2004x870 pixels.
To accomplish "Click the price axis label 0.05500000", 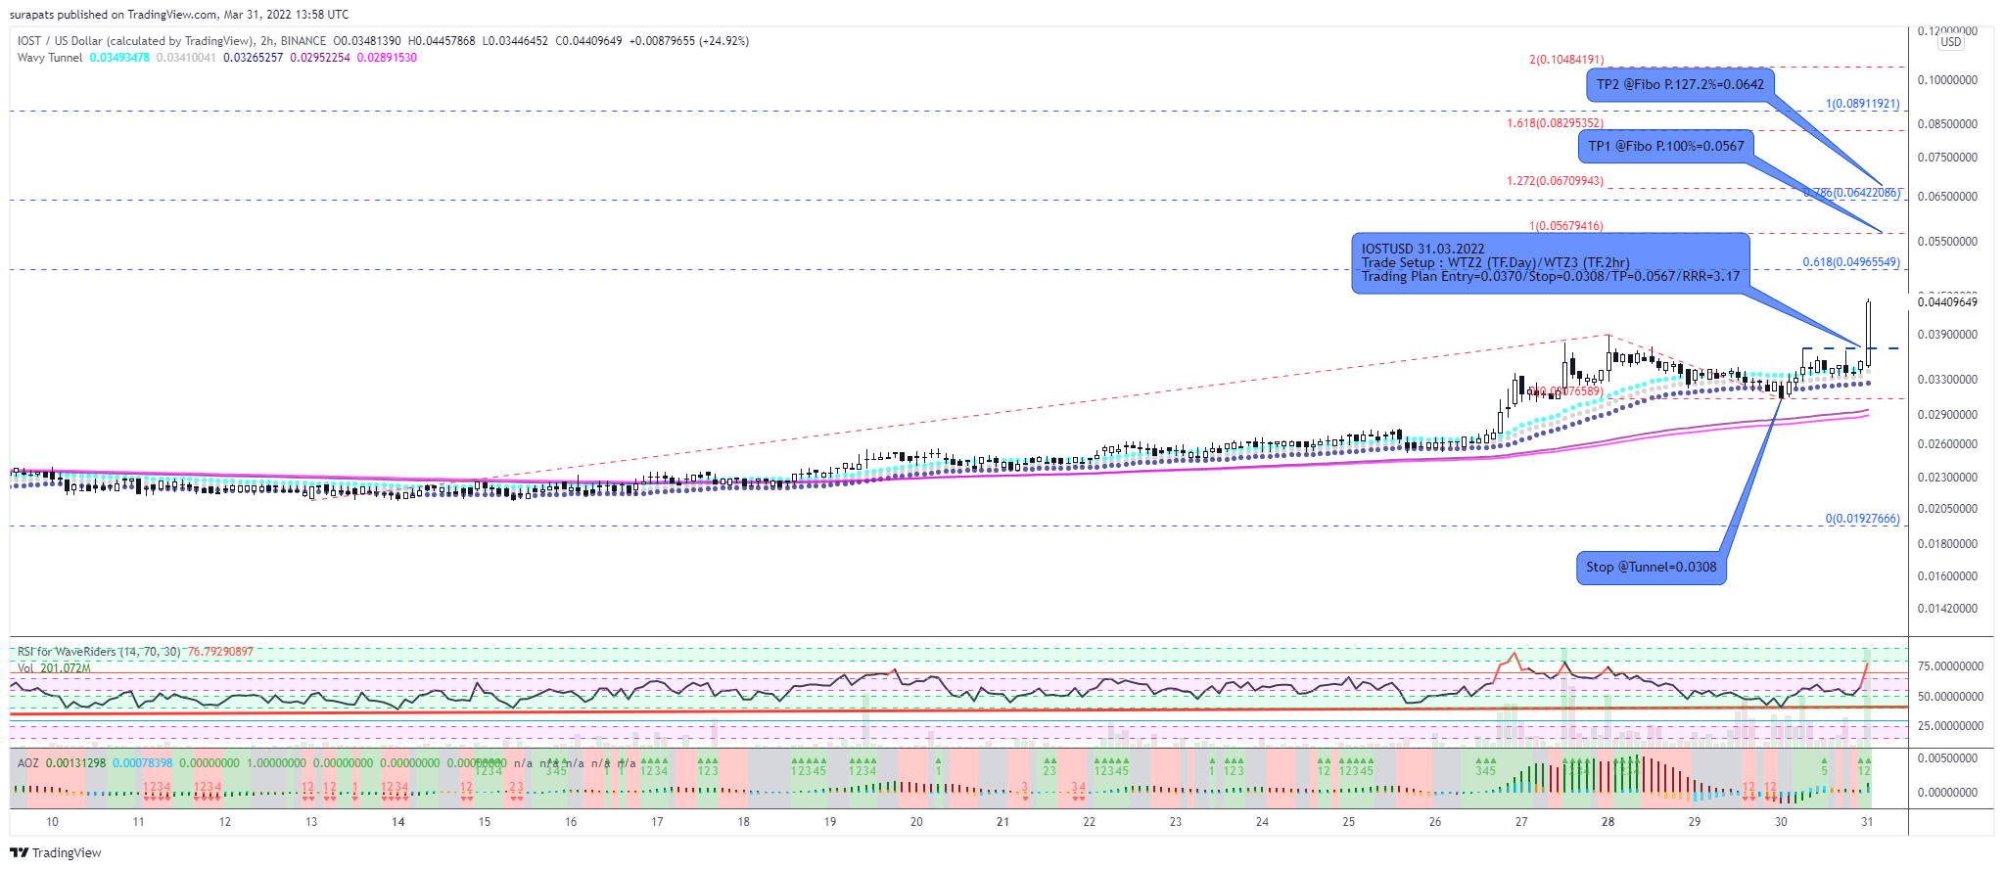I will click(1947, 242).
